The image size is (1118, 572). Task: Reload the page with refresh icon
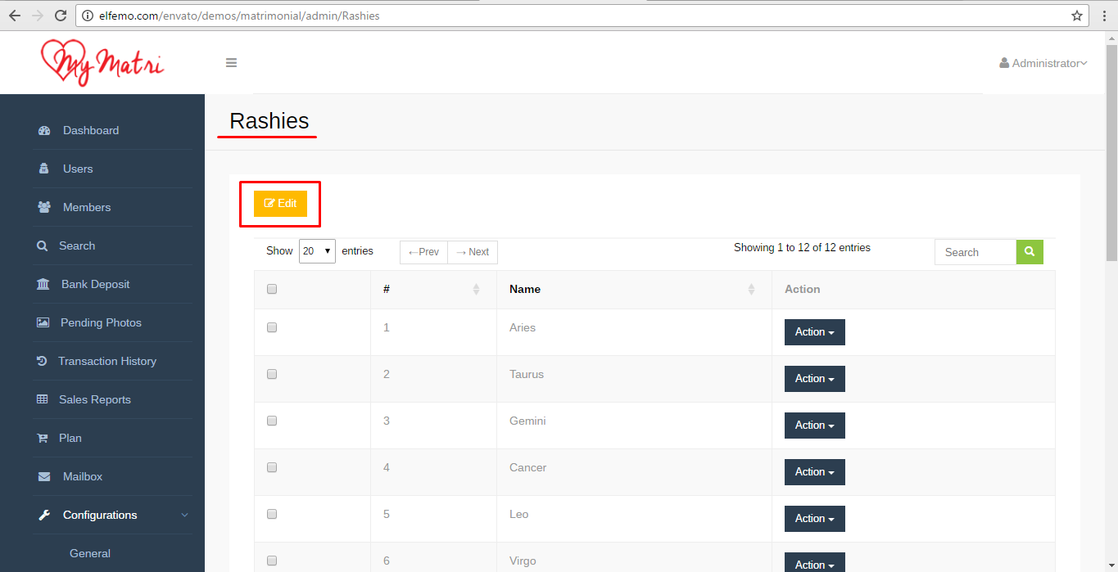pyautogui.click(x=60, y=16)
